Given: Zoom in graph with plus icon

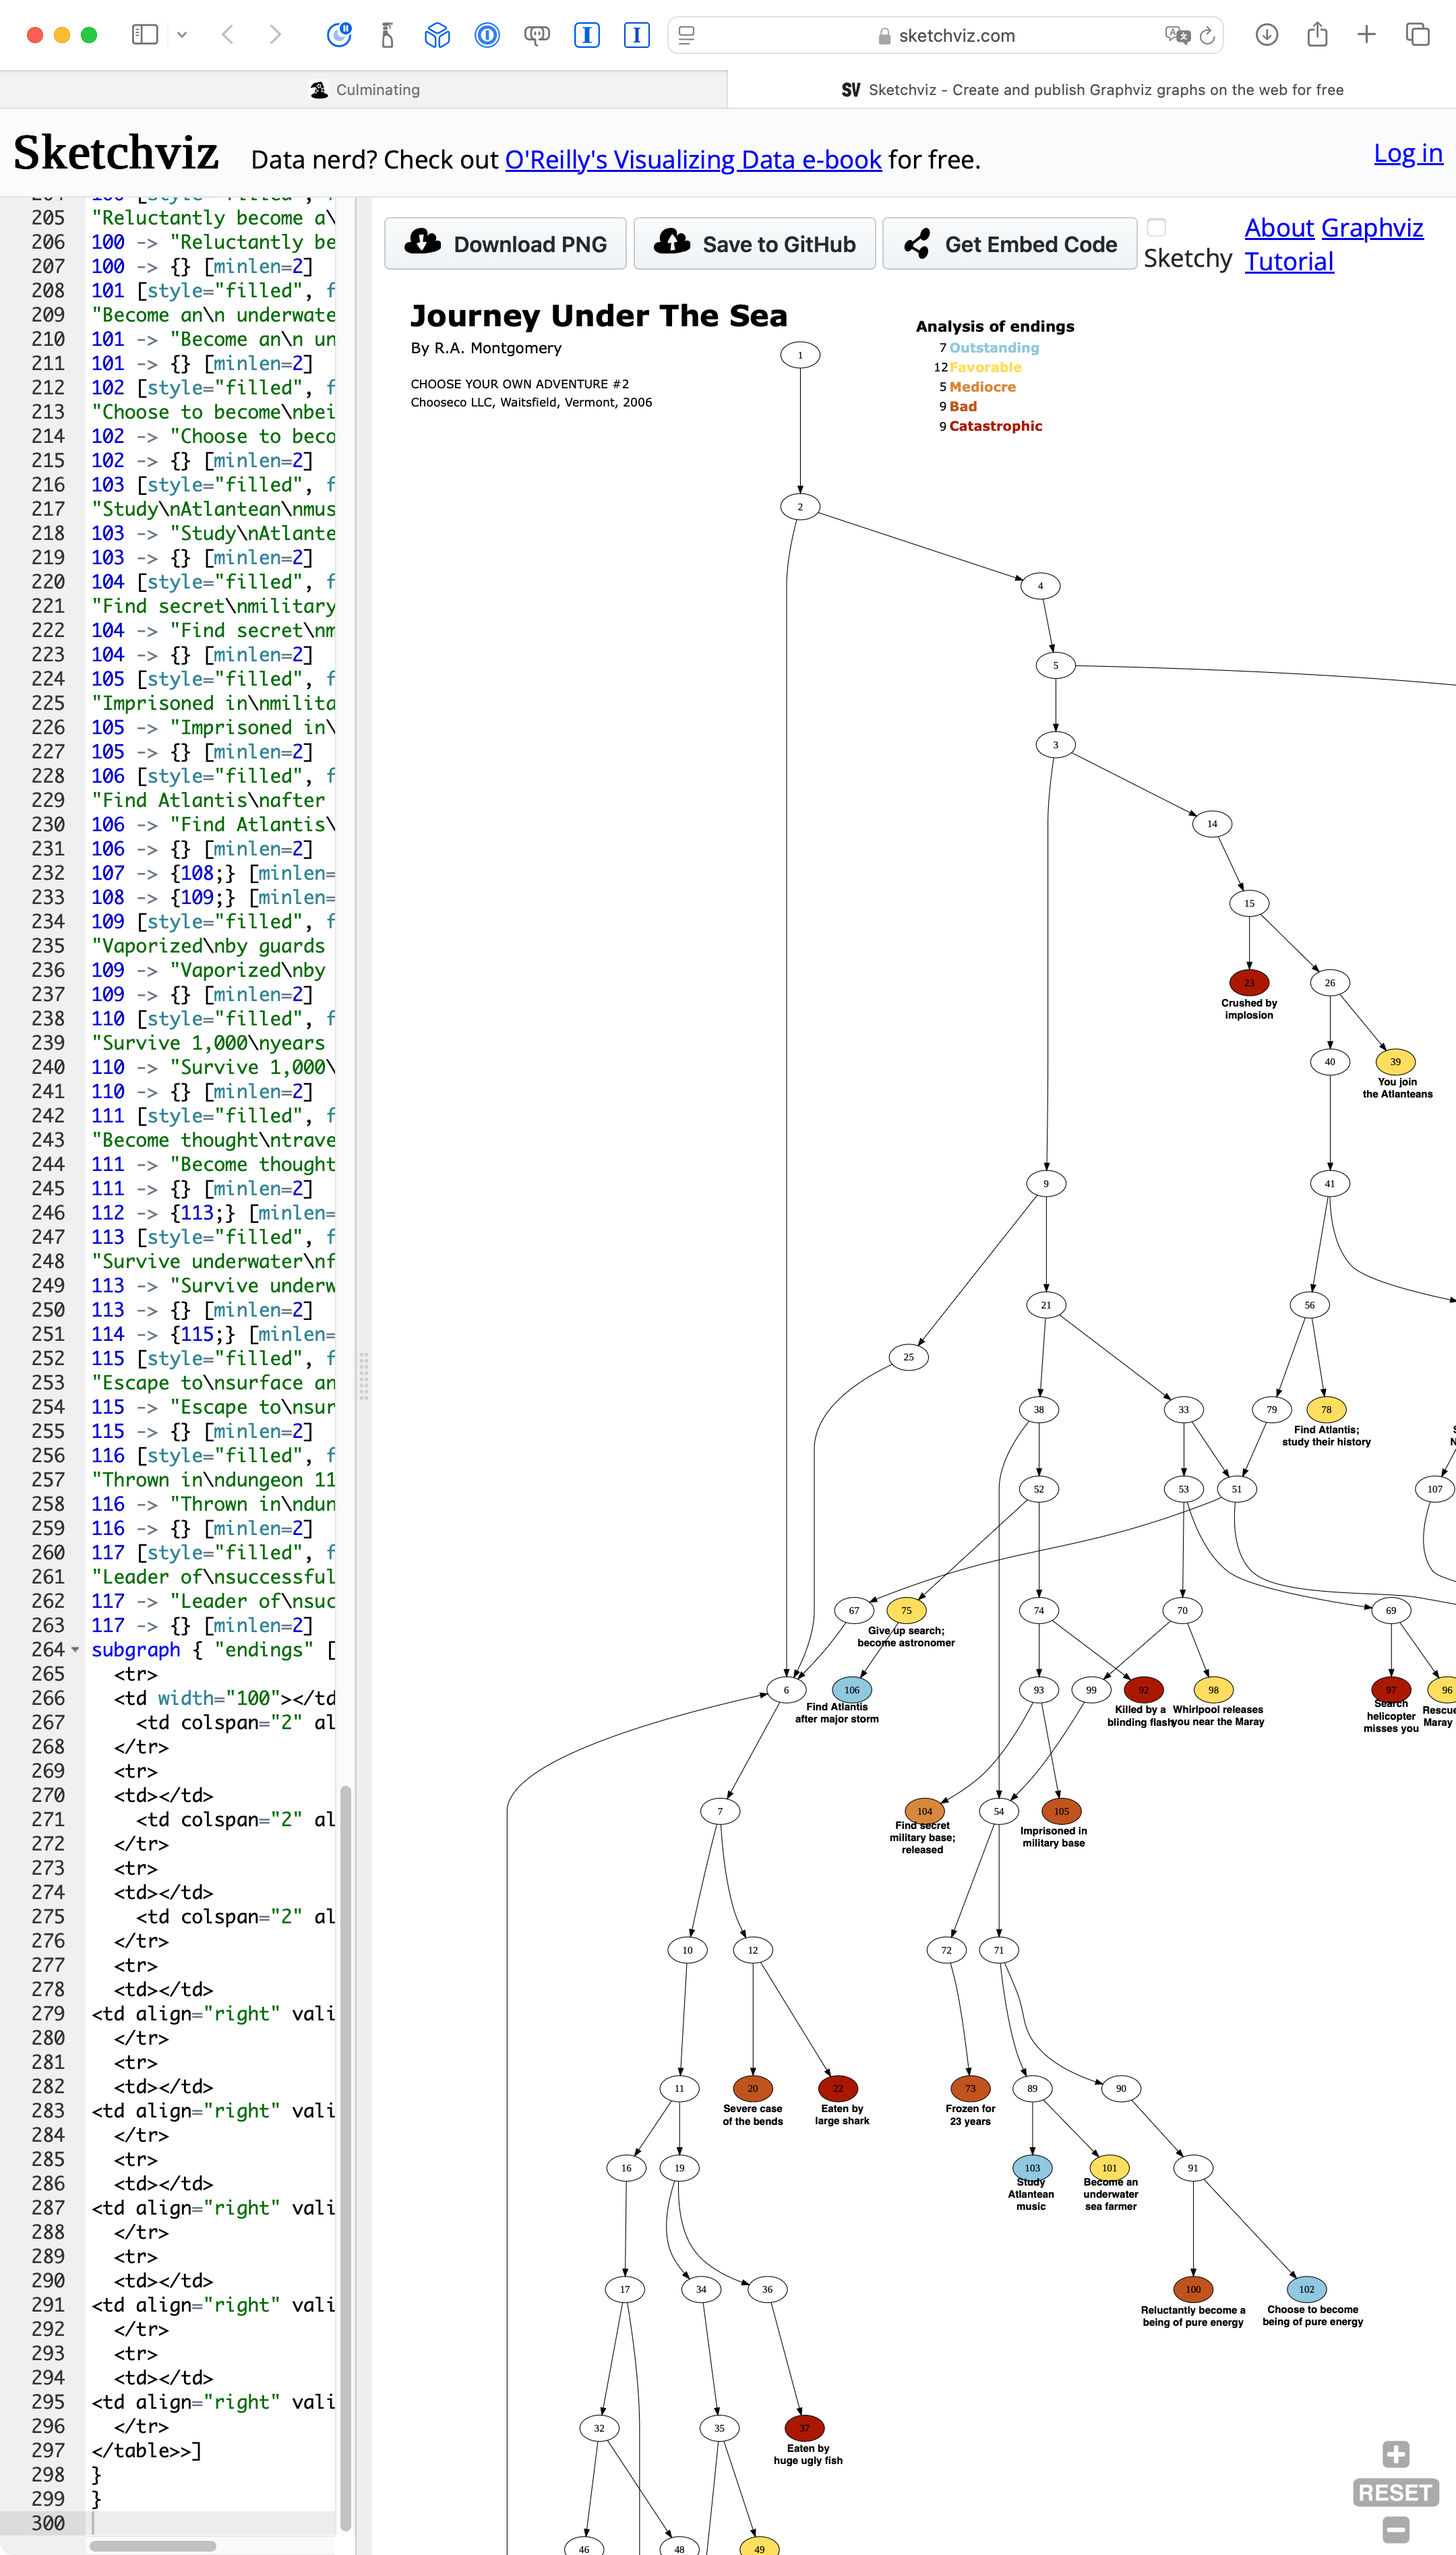Looking at the screenshot, I should click(x=1395, y=2454).
